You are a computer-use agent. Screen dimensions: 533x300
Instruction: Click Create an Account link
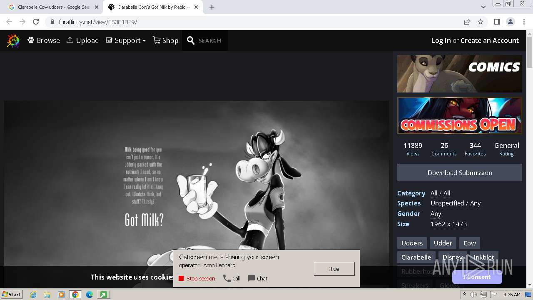click(490, 40)
